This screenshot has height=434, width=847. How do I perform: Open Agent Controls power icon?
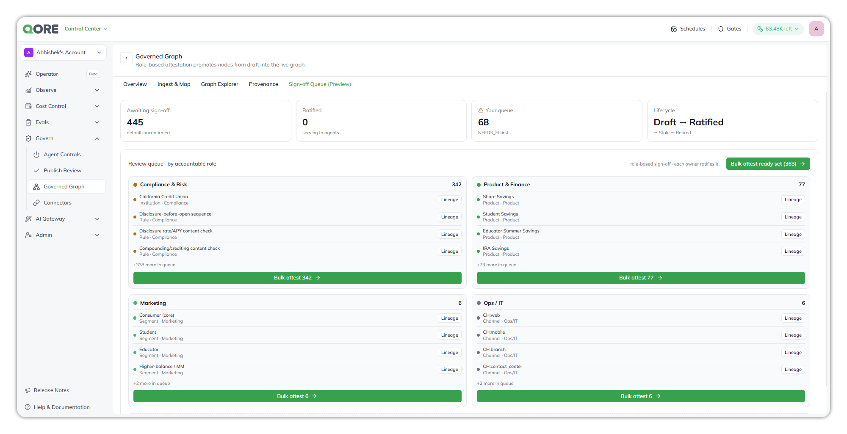click(x=36, y=155)
